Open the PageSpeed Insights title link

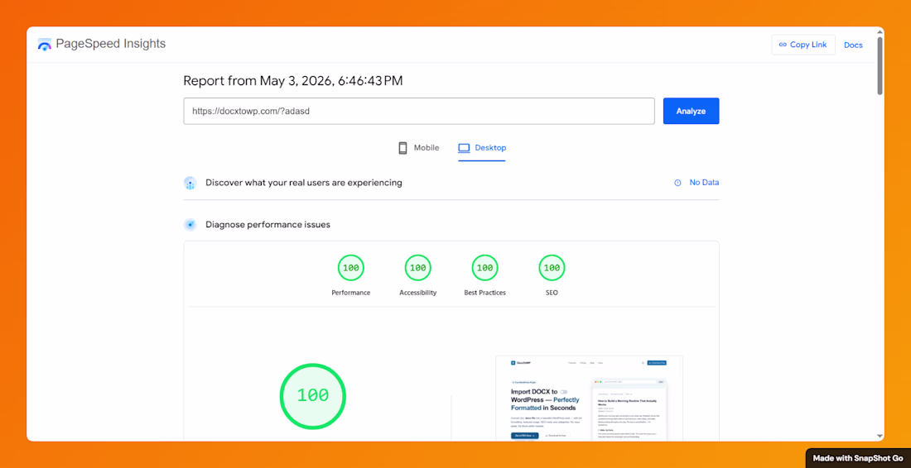pos(110,44)
